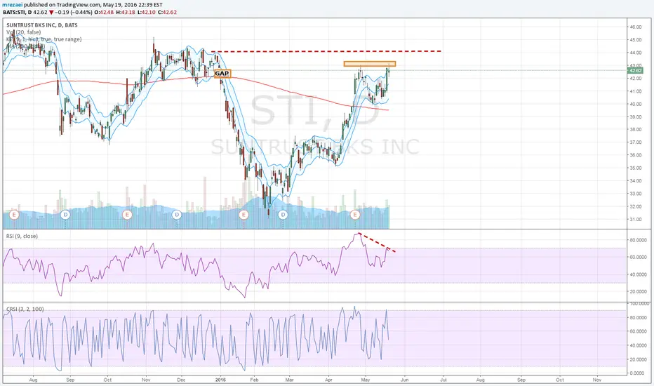654x386 pixels.
Task: Click the 46.00 price axis label
Action: click(636, 27)
